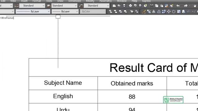The height and width of the screenshot is (111, 198).
Task: Click the Save diskette icon
Action: [124, 6]
